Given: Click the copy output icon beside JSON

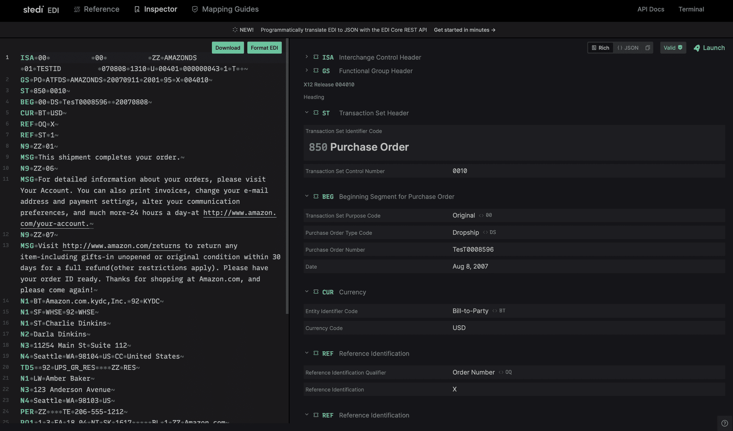Looking at the screenshot, I should click(x=647, y=48).
